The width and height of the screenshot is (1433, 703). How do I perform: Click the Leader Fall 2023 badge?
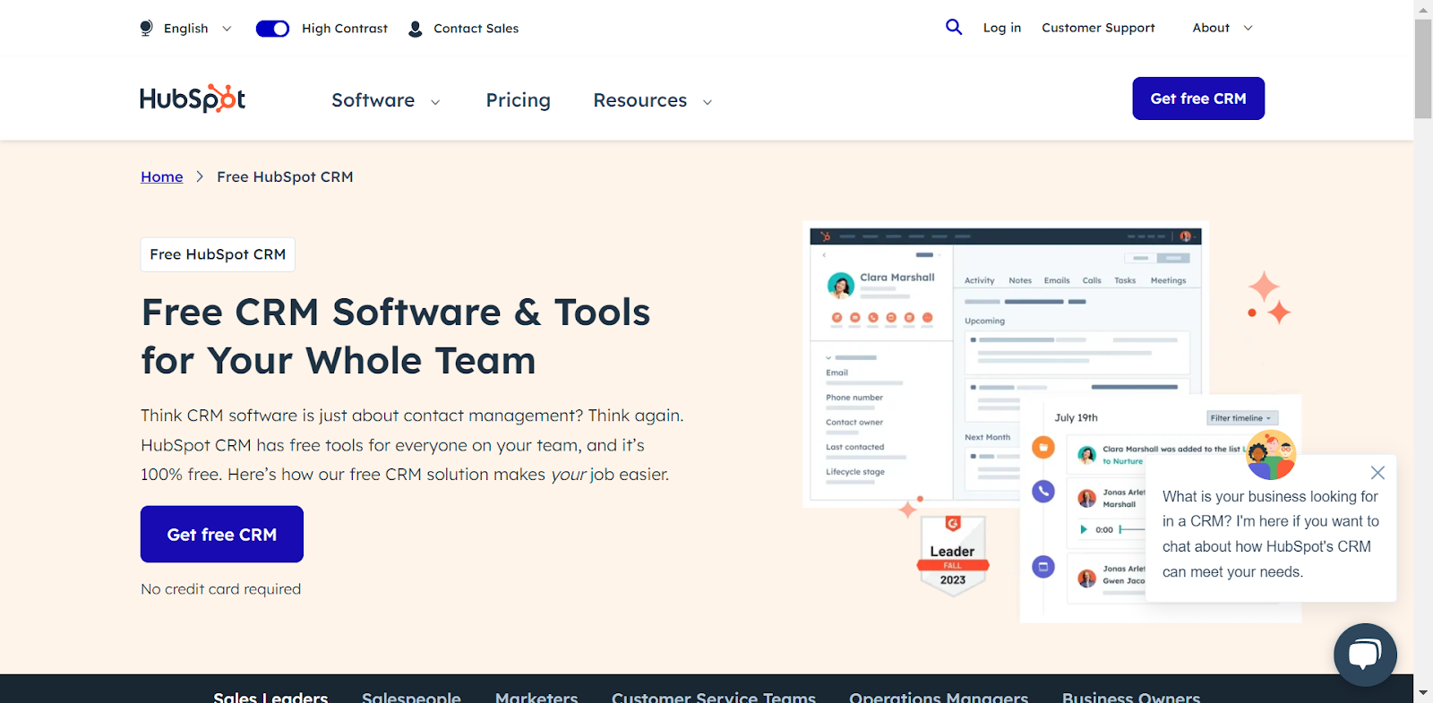click(953, 554)
